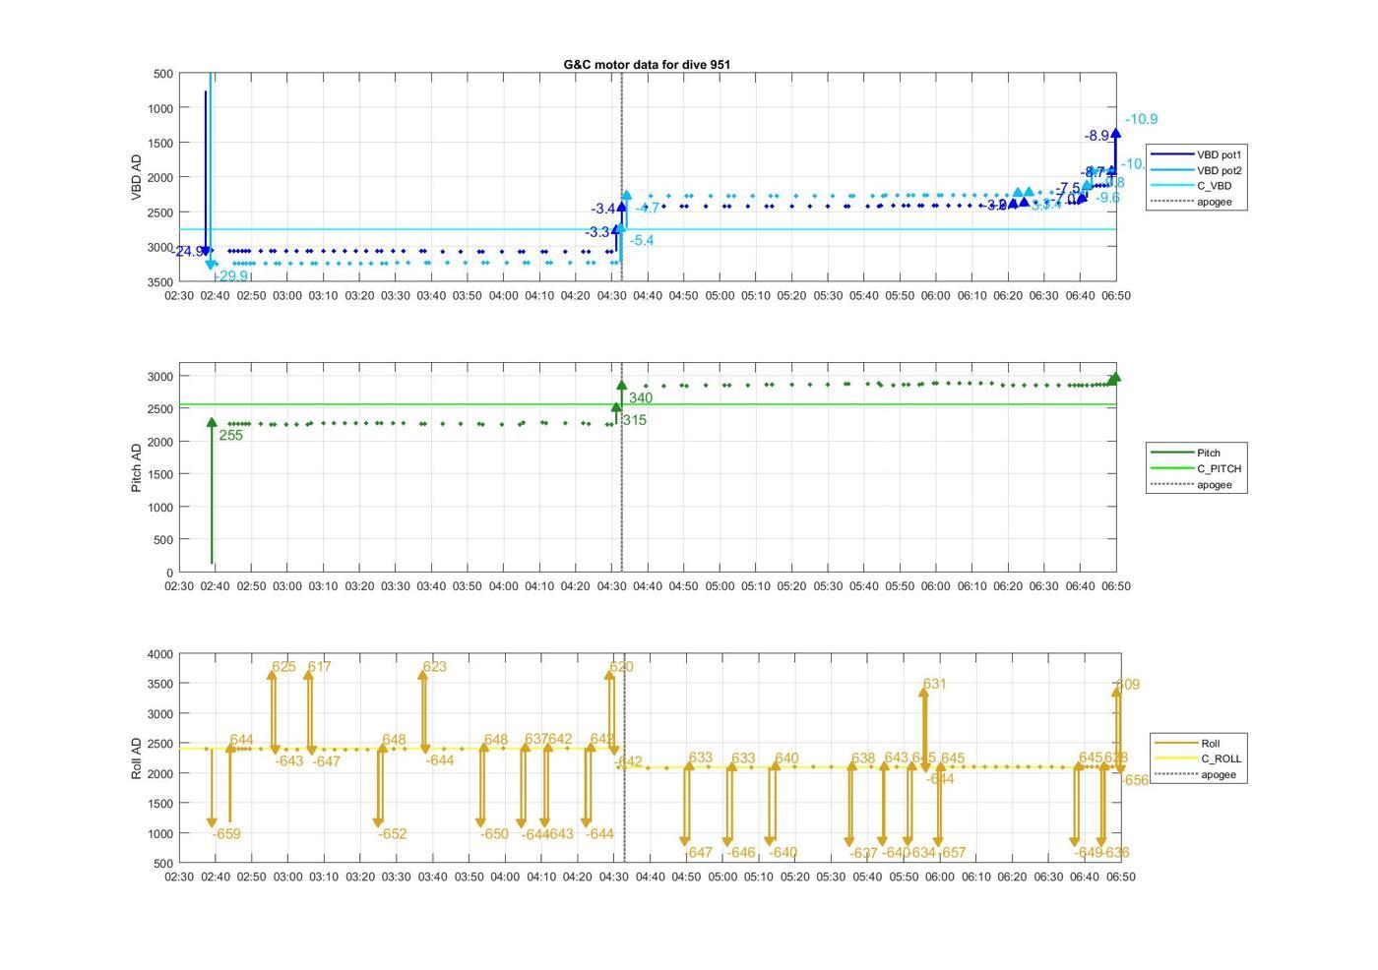Click the "340" pitch data label

tap(641, 398)
